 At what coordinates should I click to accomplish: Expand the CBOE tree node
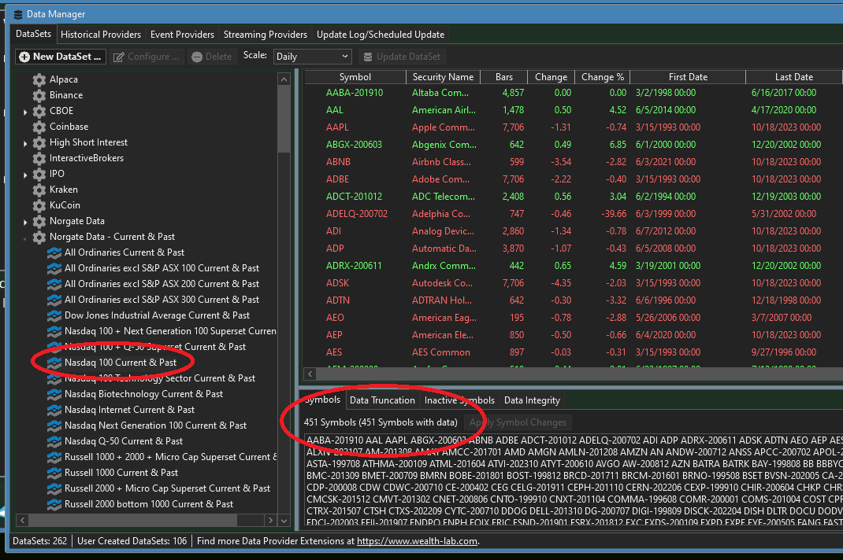click(x=25, y=112)
